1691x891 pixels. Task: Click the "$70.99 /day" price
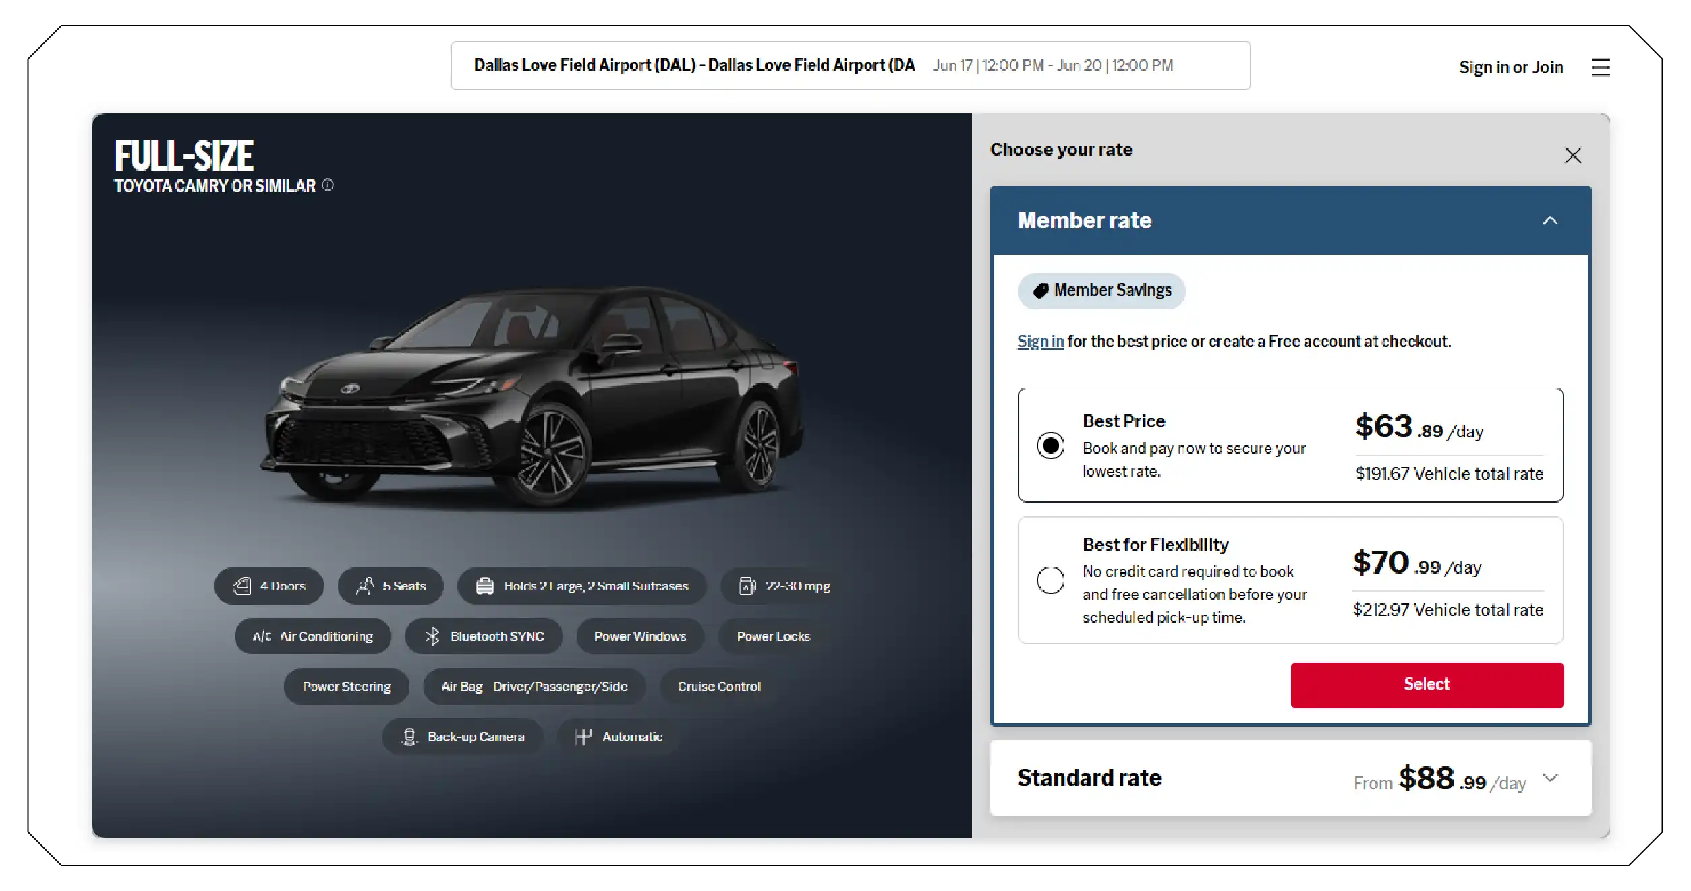(x=1417, y=563)
